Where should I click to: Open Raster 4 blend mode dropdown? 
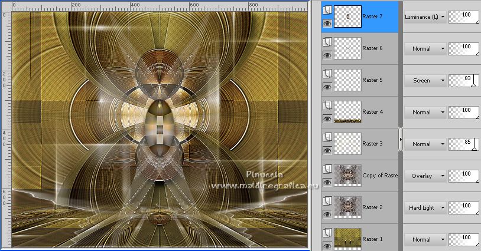[x=425, y=112]
